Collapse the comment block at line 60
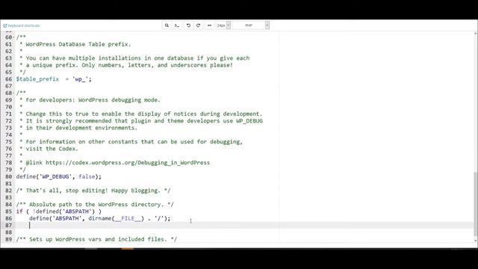 (x=14, y=37)
